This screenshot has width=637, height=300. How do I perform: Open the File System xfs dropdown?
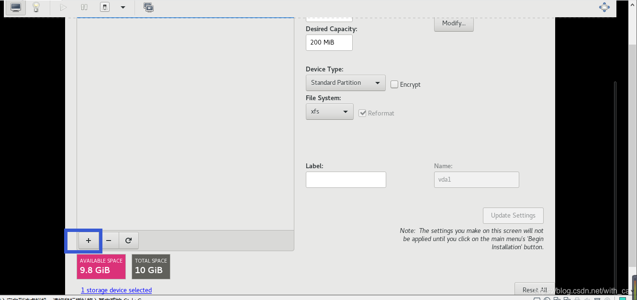330,112
